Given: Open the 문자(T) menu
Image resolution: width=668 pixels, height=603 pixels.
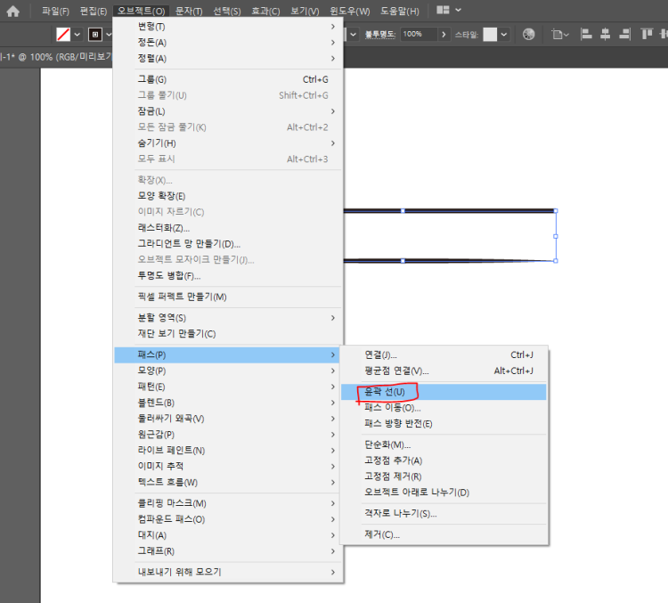Looking at the screenshot, I should click(x=189, y=11).
